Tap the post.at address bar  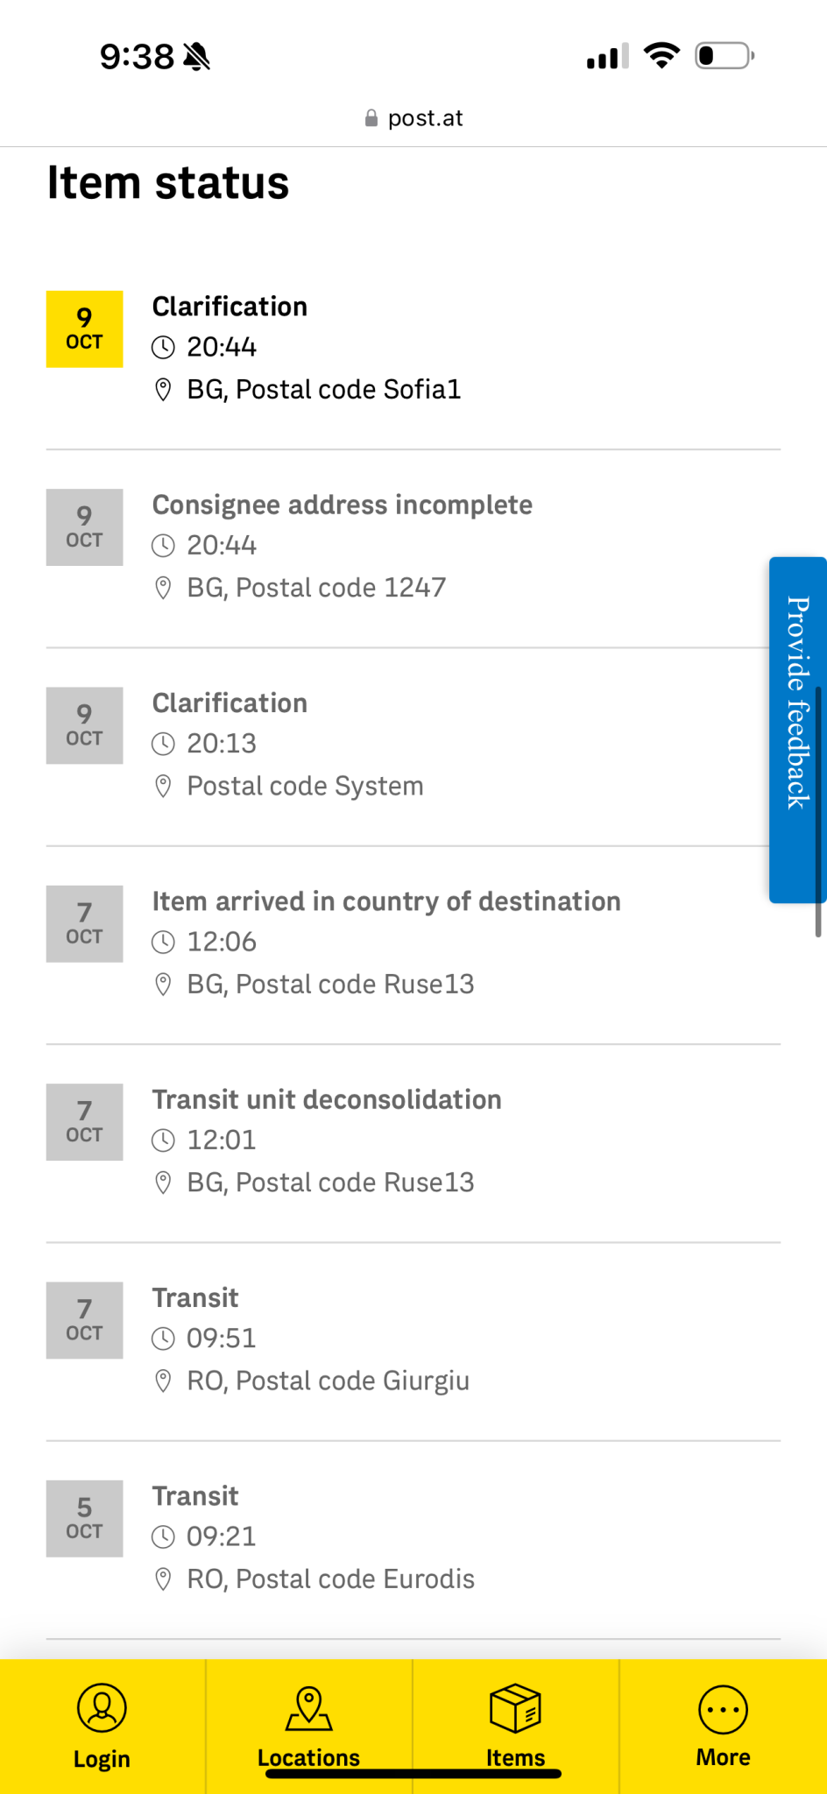pos(413,118)
